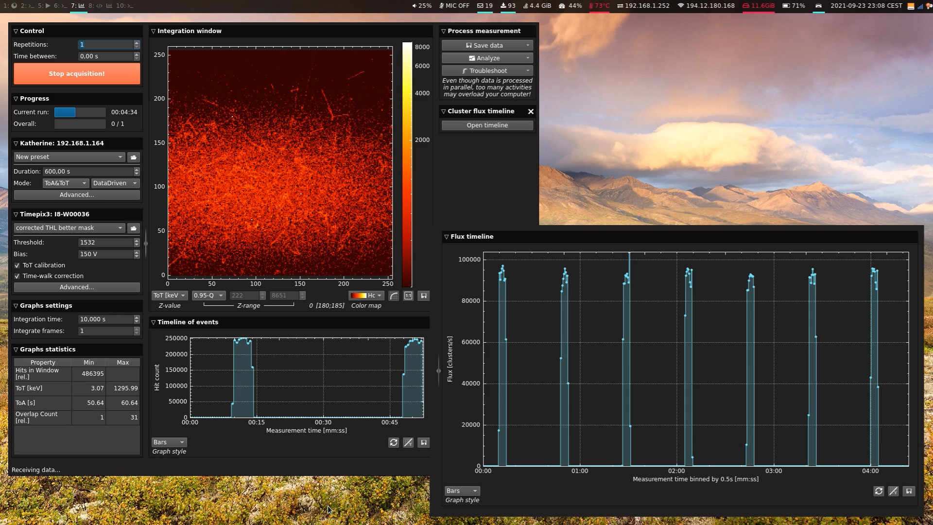Click the Integration time spinner arrows
The image size is (933, 525).
[137, 319]
